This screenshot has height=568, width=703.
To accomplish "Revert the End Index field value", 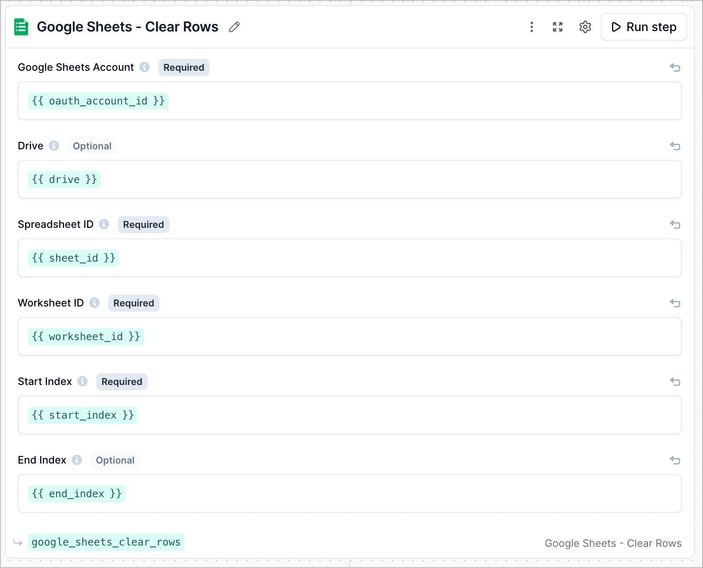I will pos(675,460).
